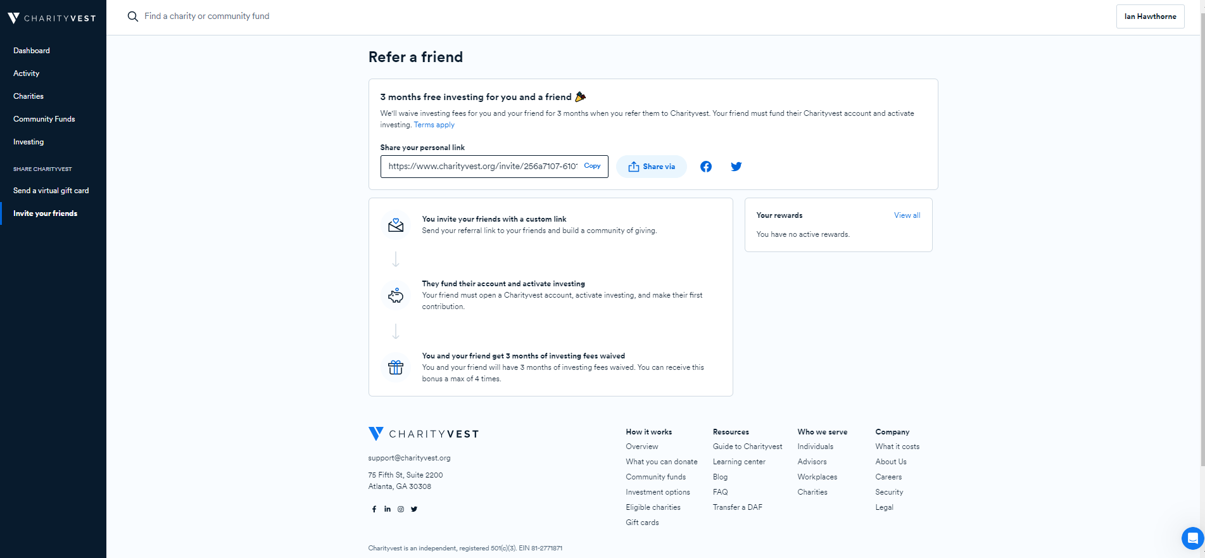Click the envelope invite icon
This screenshot has width=1205, height=558.
(x=396, y=225)
